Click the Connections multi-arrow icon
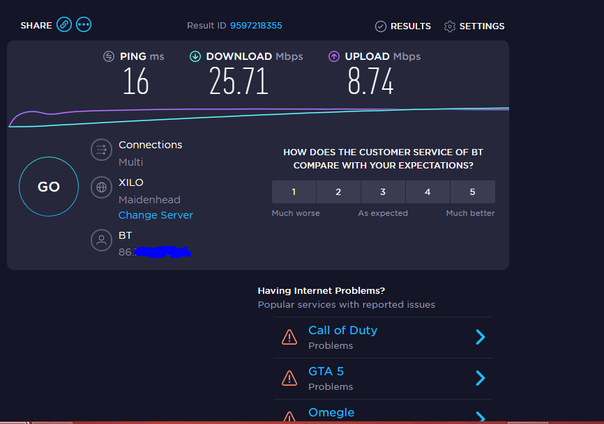This screenshot has height=424, width=604. (101, 149)
